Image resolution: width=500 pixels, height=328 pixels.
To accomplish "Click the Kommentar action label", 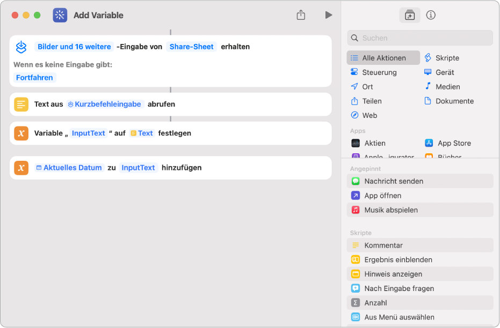I will click(383, 245).
